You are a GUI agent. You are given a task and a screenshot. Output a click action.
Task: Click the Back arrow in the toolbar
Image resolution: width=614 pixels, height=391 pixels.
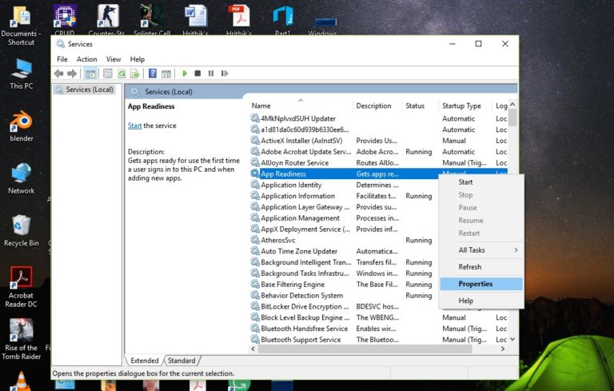point(59,74)
